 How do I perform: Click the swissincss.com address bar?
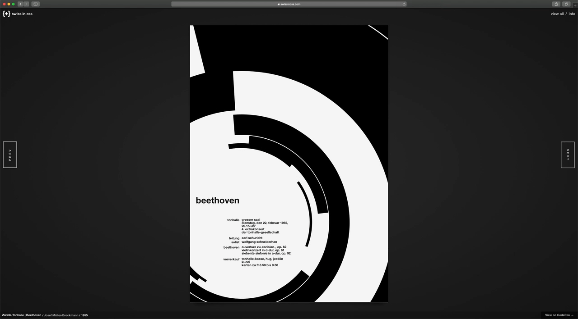click(x=289, y=4)
